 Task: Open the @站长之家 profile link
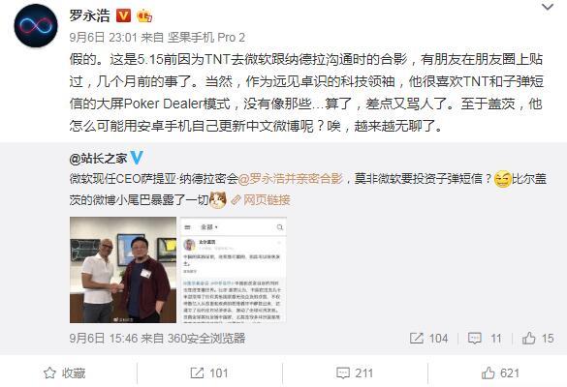98,158
